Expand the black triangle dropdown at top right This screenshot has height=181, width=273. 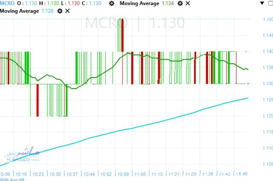(261, 3)
